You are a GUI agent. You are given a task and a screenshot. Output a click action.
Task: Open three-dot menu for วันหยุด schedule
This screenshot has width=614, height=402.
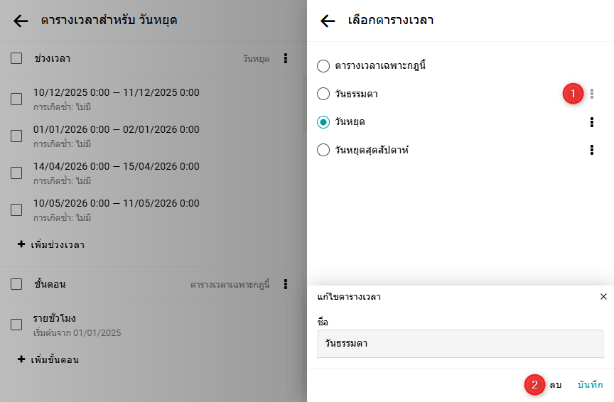[592, 122]
